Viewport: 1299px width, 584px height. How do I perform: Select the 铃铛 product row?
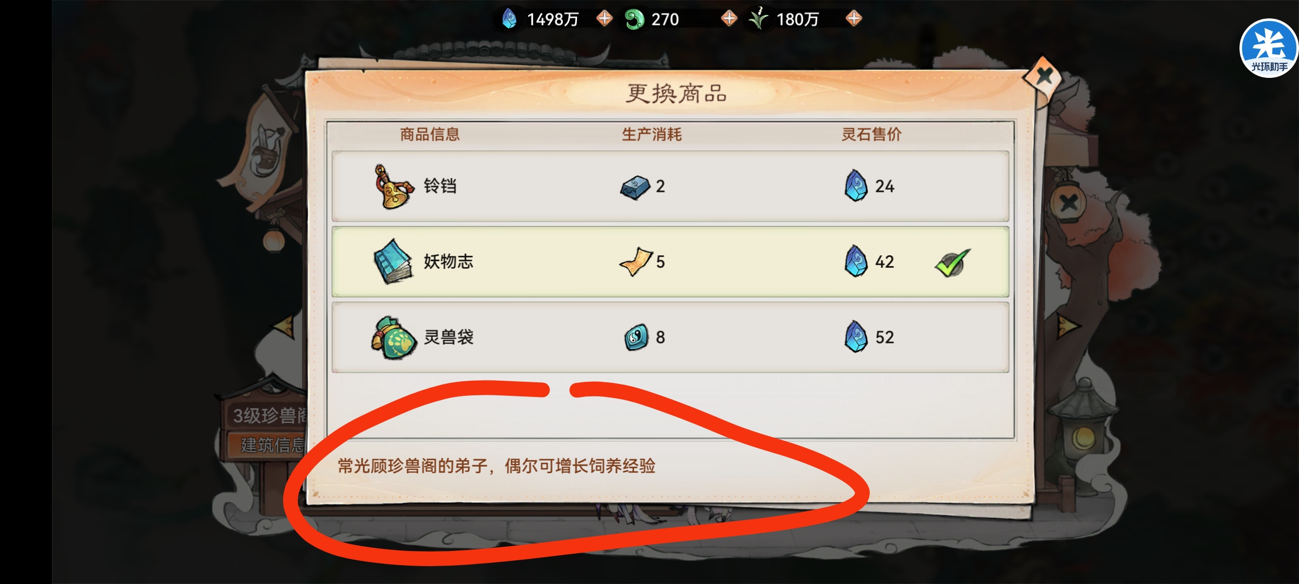(x=670, y=186)
